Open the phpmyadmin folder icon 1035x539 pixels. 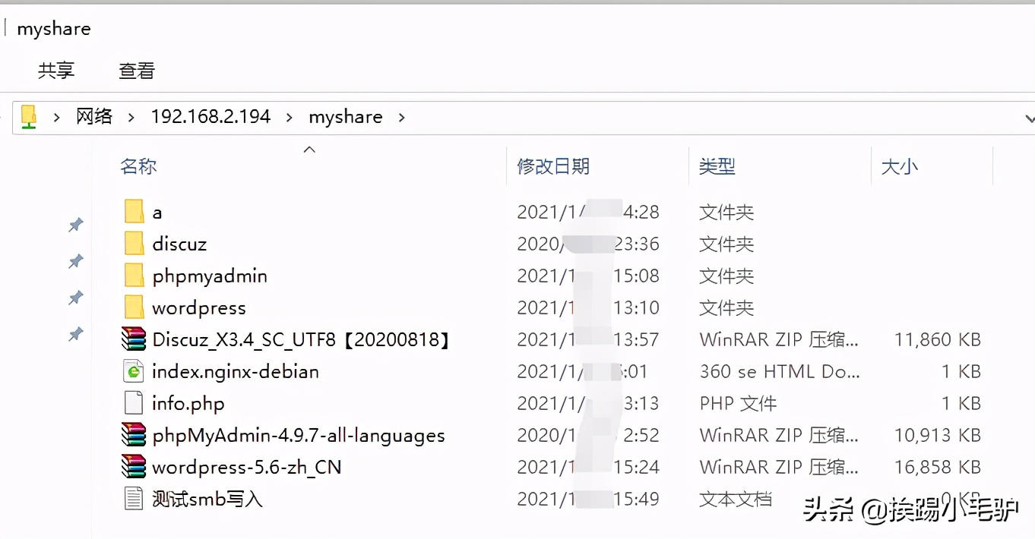click(135, 276)
